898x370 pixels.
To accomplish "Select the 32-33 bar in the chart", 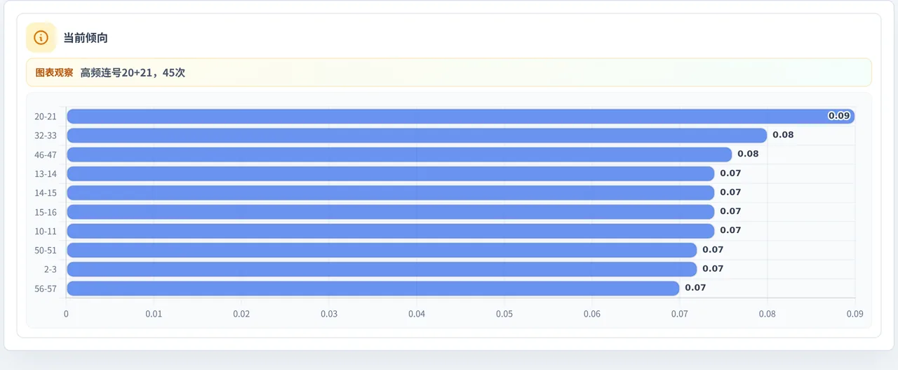I will (x=417, y=136).
